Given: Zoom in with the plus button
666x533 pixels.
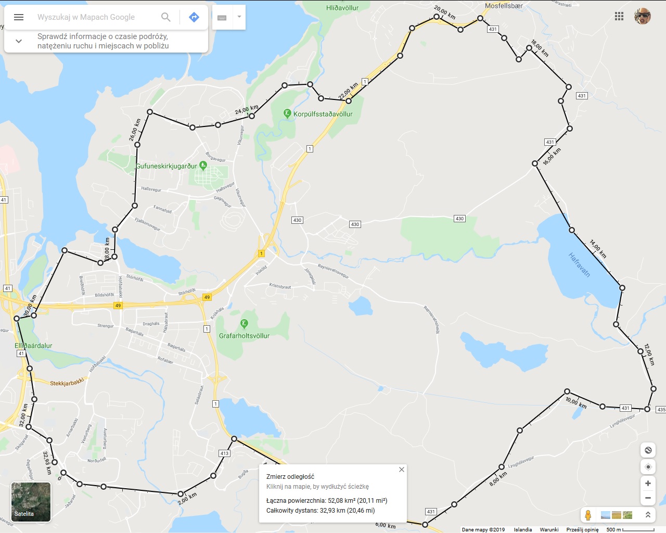Looking at the screenshot, I should pyautogui.click(x=648, y=484).
